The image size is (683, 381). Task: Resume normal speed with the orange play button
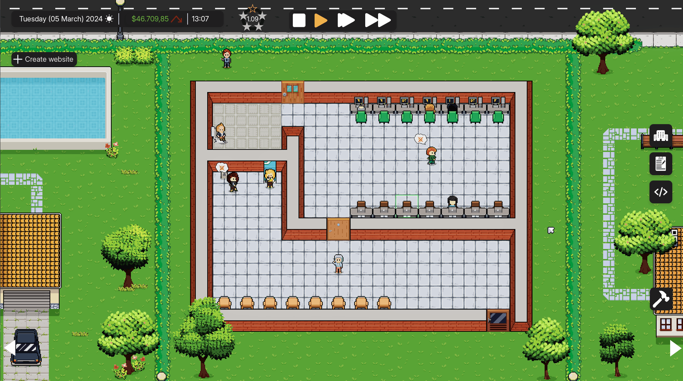(x=321, y=20)
